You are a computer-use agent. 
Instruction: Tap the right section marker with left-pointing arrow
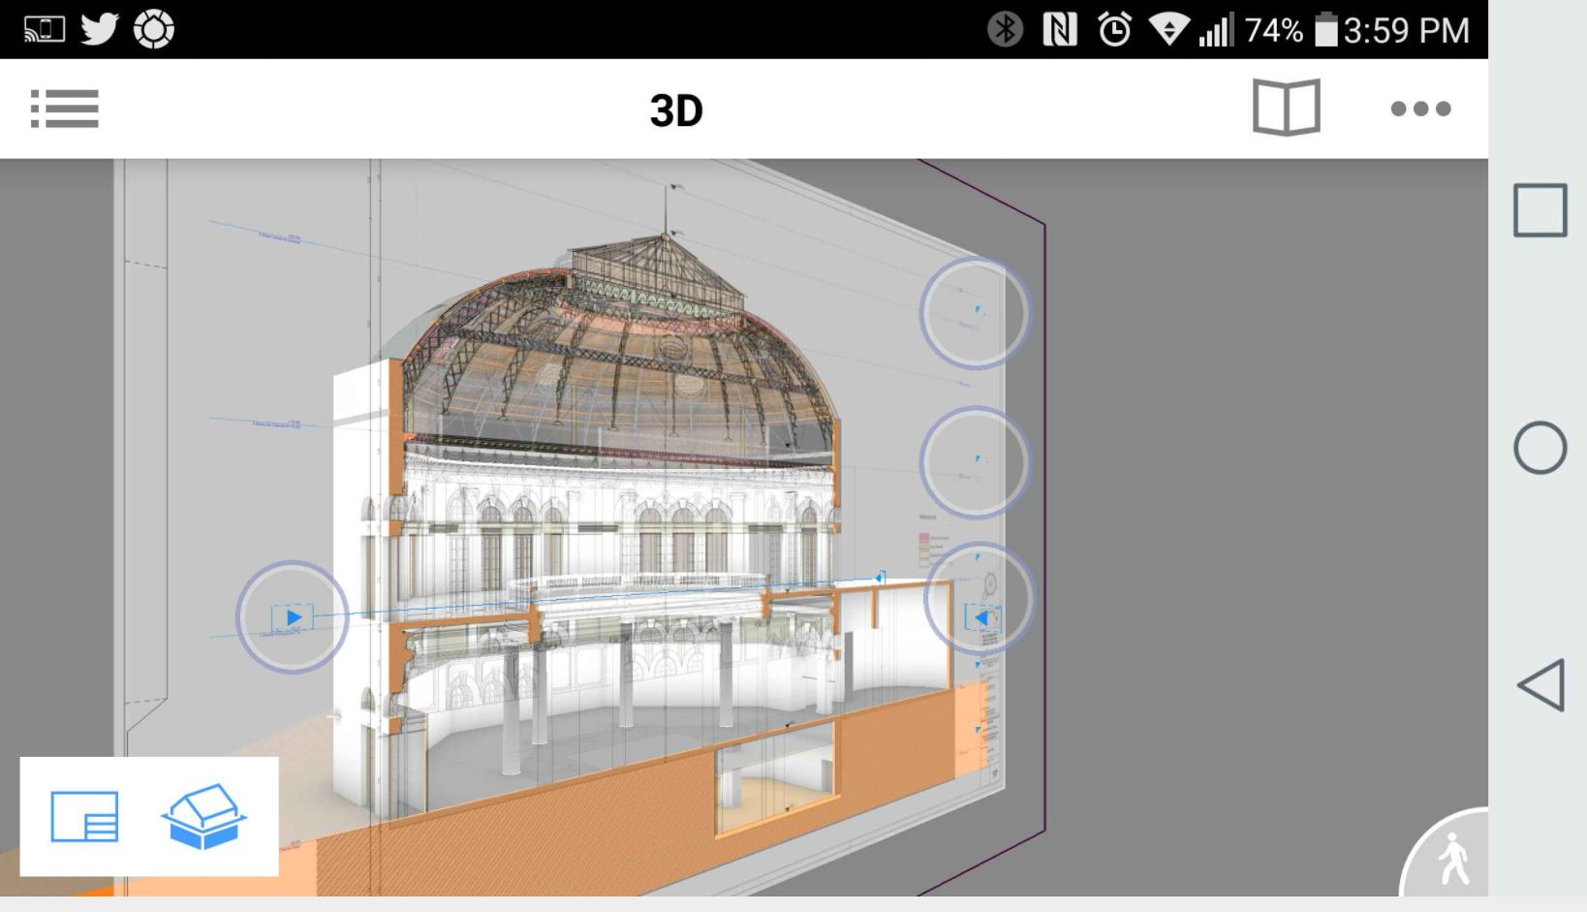[x=980, y=616]
